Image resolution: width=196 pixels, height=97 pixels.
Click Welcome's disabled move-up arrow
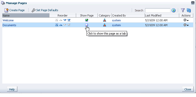(61, 20)
